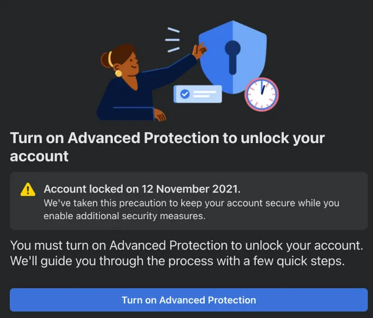Click the "We'll guide you through the process" line
The width and height of the screenshot is (373, 318).
point(177,261)
